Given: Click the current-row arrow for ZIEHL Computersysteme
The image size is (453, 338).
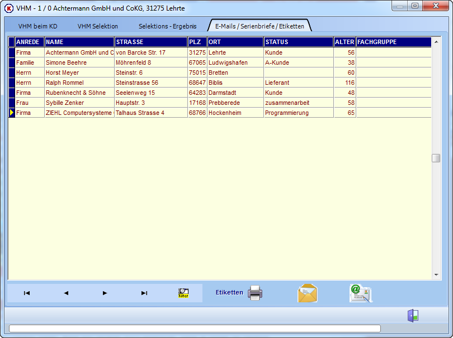Looking at the screenshot, I should (12, 113).
